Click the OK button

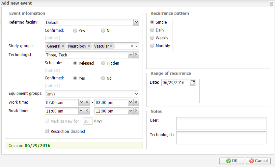pyautogui.click(x=232, y=161)
